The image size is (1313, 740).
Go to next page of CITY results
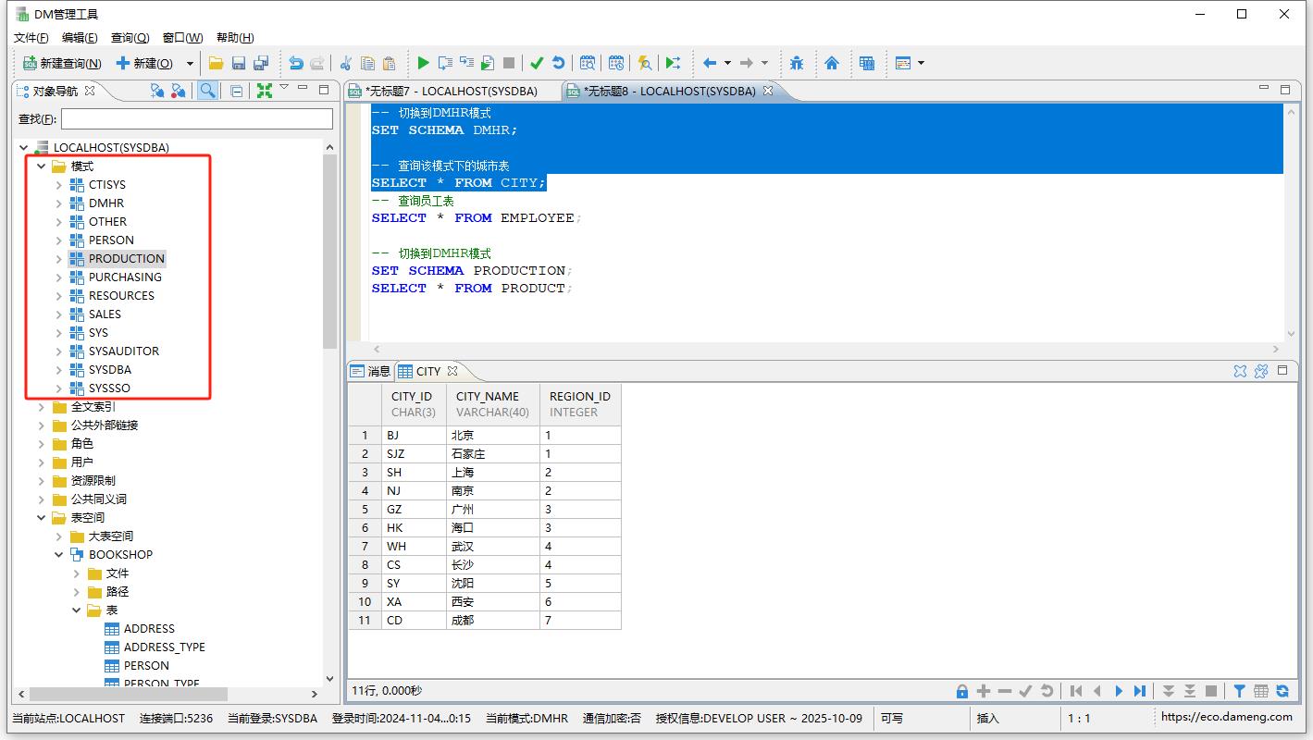(x=1119, y=691)
